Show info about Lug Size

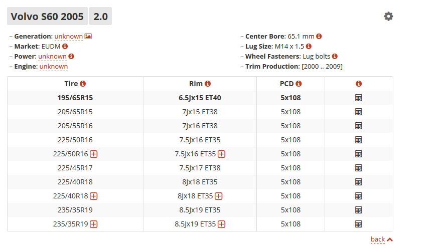(309, 47)
